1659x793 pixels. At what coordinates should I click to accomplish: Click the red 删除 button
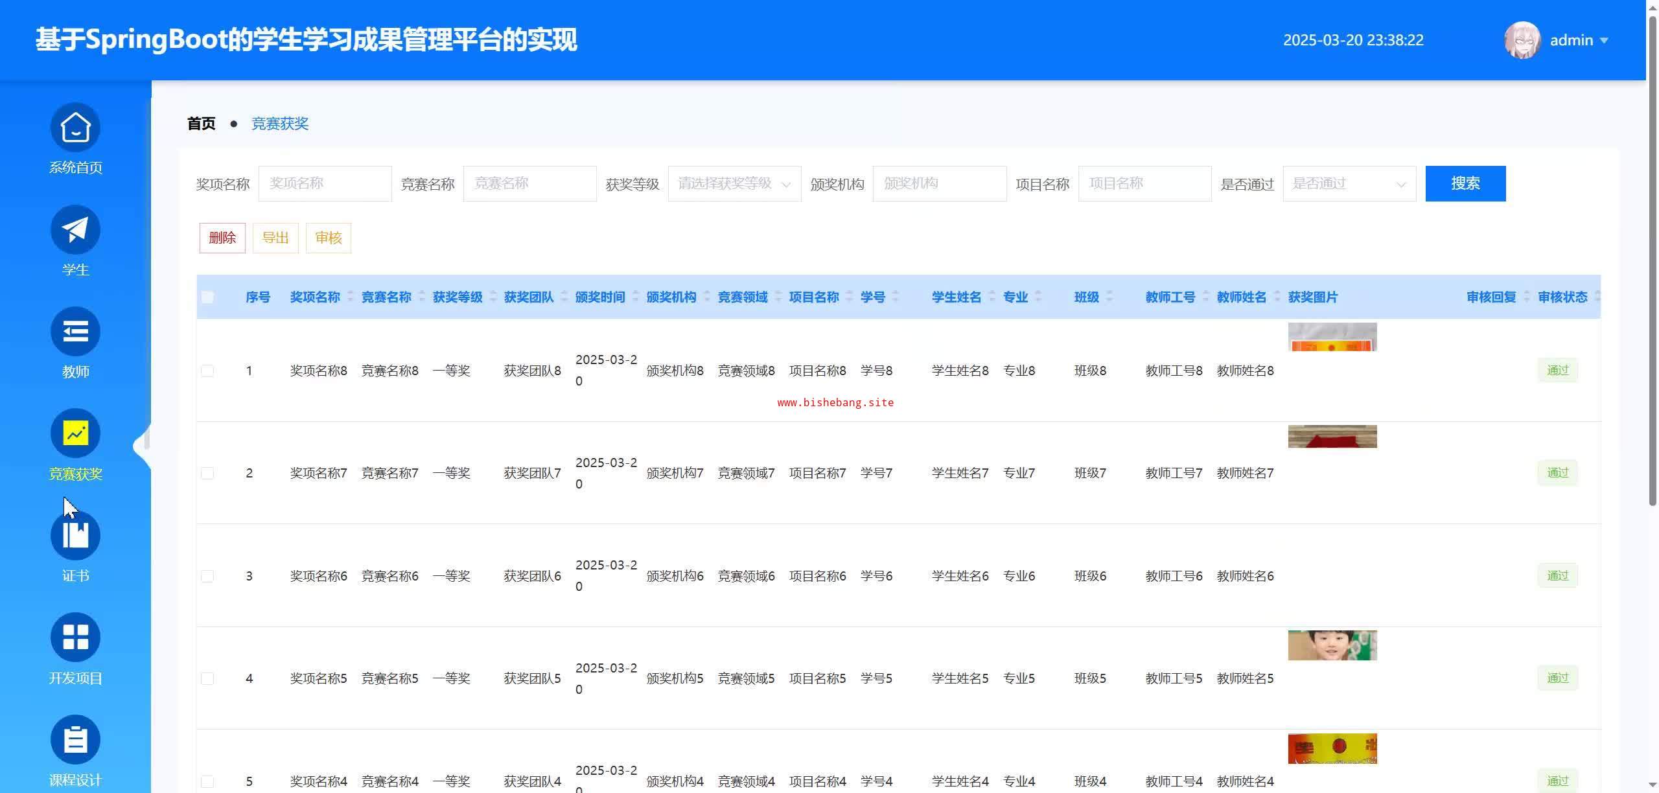pos(222,238)
